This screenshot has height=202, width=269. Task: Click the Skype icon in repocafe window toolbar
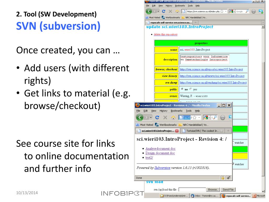coord(261,11)
